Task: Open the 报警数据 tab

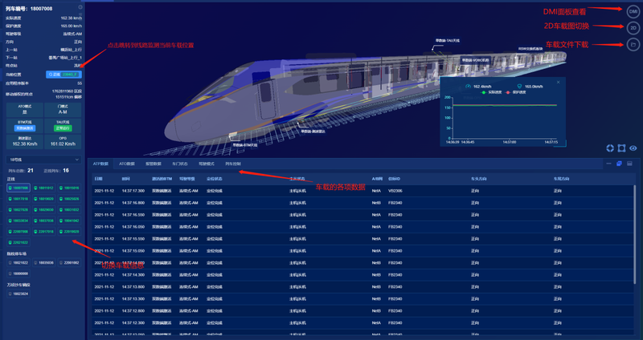Action: (154, 164)
